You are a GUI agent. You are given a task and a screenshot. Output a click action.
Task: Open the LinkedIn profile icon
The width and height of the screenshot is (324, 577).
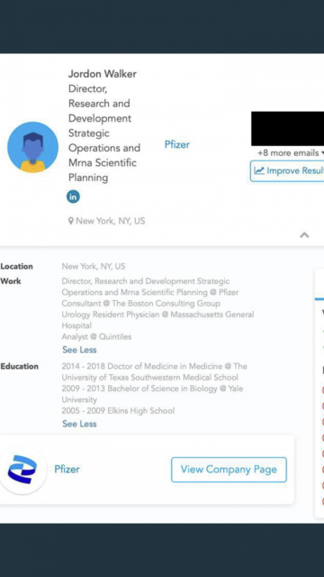tap(73, 197)
